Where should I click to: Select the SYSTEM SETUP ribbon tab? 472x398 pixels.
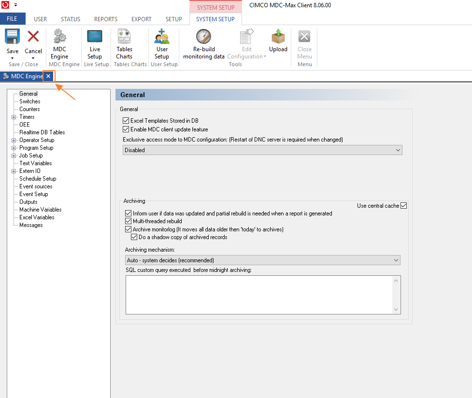point(215,19)
